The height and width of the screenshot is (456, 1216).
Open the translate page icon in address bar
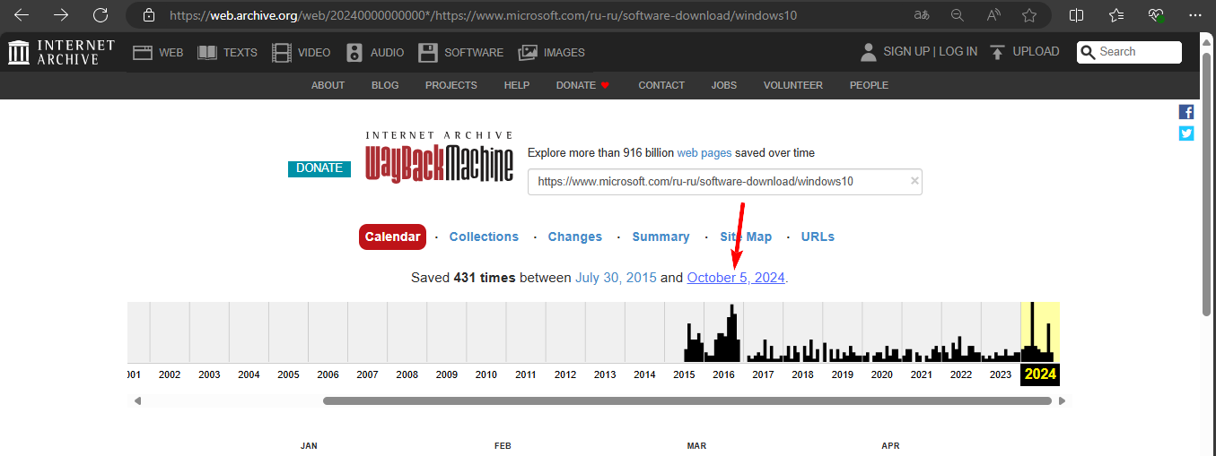pyautogui.click(x=922, y=15)
